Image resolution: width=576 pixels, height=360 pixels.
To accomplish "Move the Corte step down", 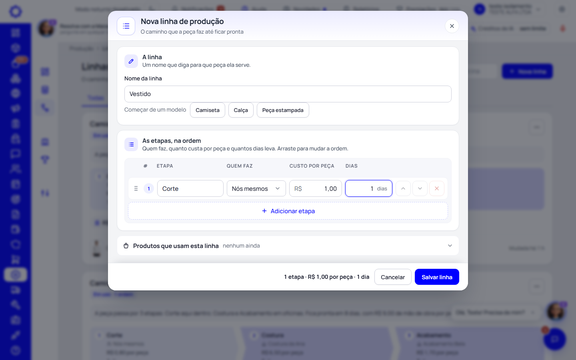I will [420, 188].
